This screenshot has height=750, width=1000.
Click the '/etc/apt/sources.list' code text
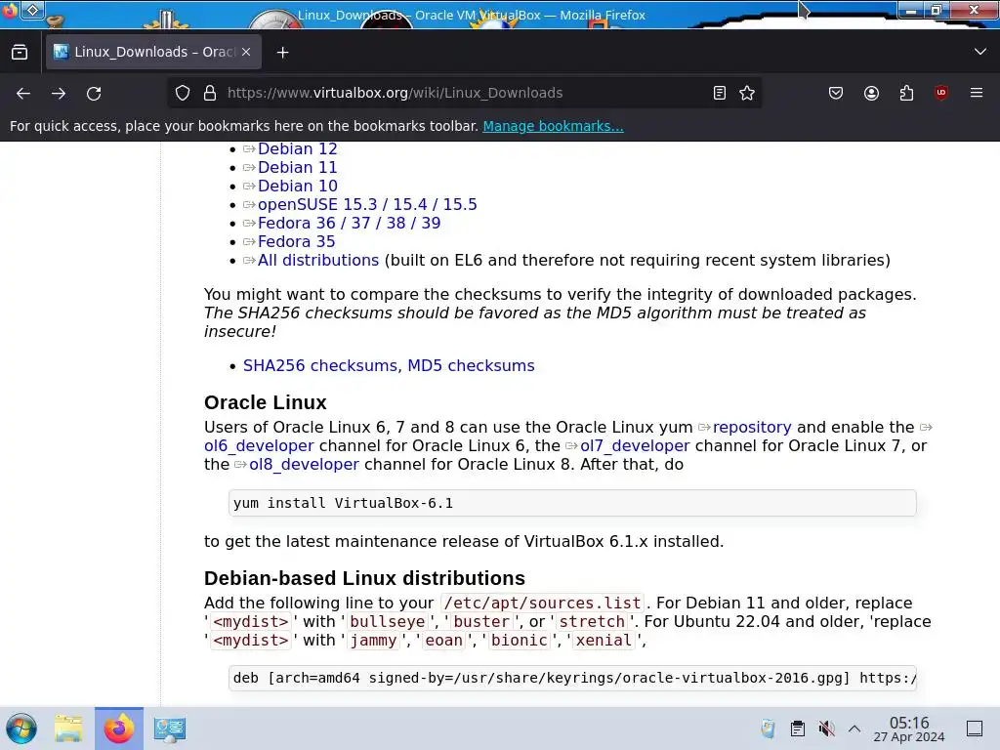tap(542, 604)
